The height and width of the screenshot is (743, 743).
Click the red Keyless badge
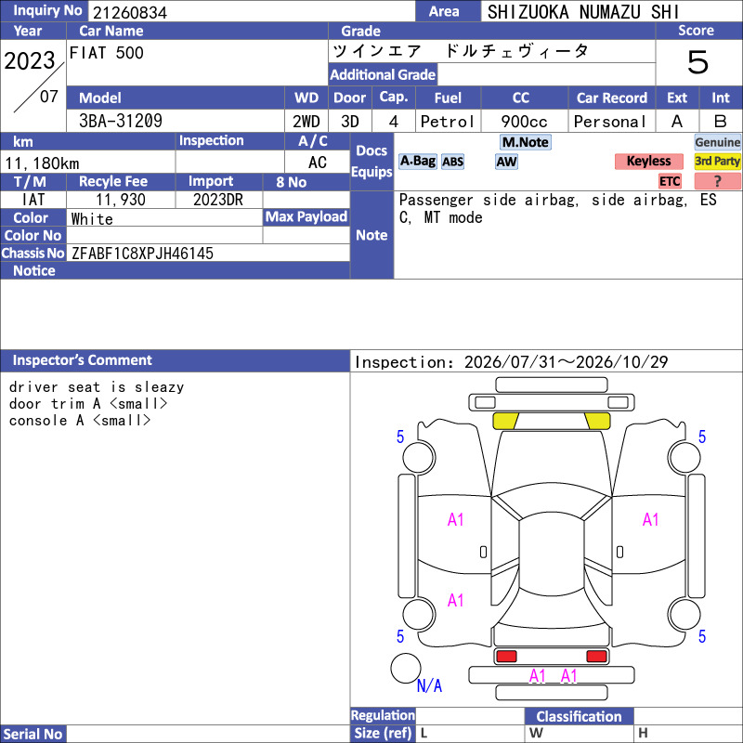[x=648, y=161]
